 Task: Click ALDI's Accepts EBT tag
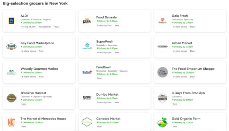coord(45,27)
